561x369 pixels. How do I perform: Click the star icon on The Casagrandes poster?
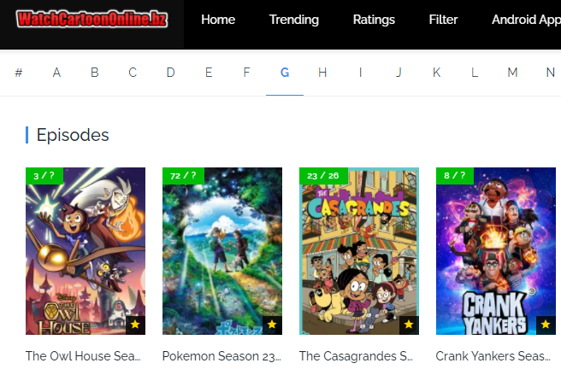pyautogui.click(x=409, y=325)
